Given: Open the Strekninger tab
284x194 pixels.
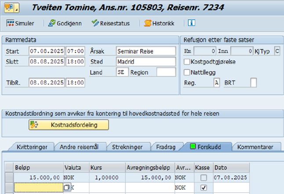Looking at the screenshot, I should pos(127,147).
